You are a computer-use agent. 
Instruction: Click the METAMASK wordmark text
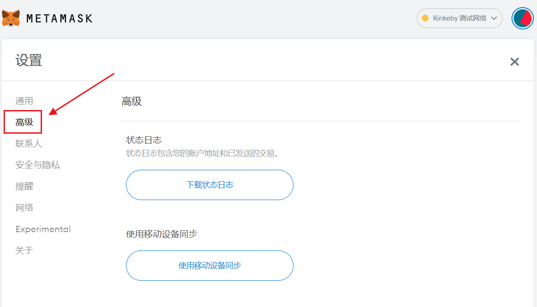[59, 18]
